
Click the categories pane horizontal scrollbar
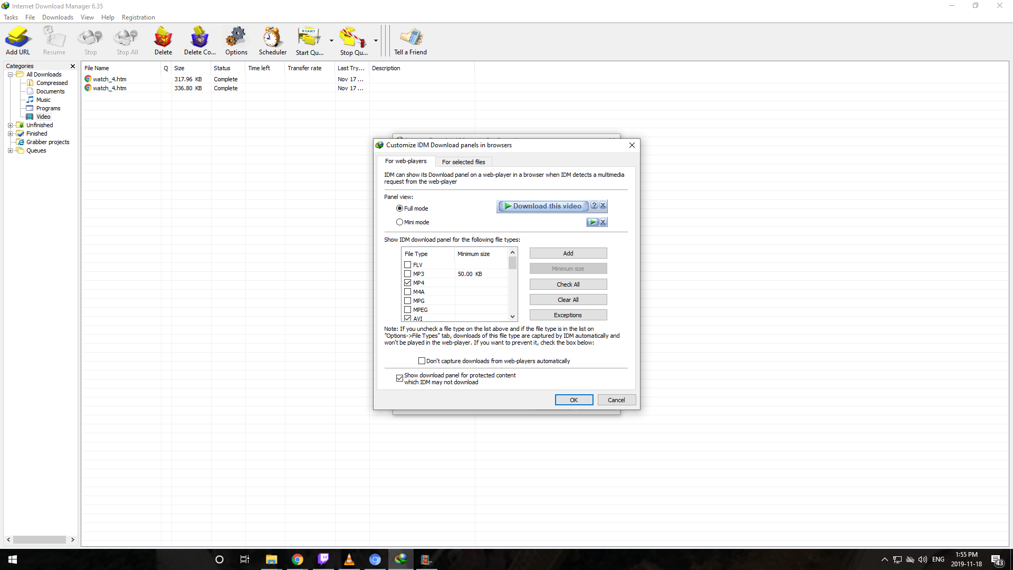tap(40, 540)
